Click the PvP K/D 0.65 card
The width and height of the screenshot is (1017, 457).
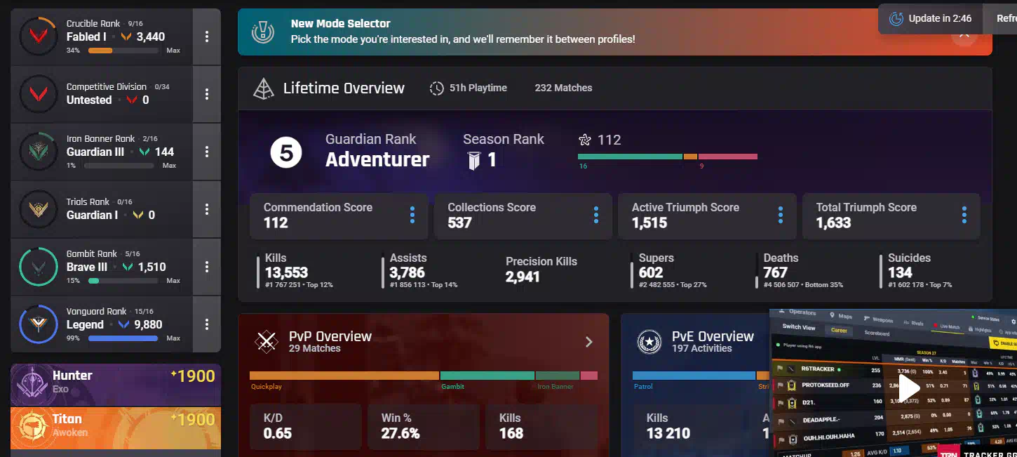[x=306, y=426]
